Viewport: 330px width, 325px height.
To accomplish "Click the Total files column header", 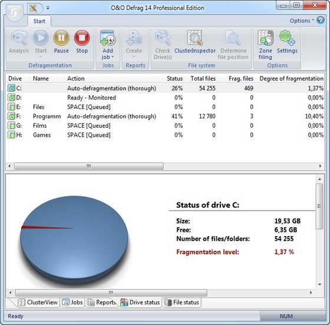I will pyautogui.click(x=202, y=78).
